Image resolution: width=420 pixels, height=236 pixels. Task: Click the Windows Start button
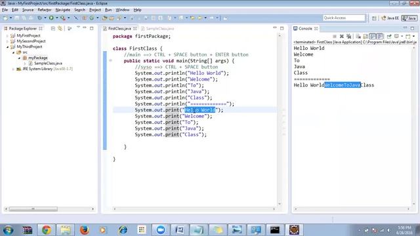tap(8, 230)
